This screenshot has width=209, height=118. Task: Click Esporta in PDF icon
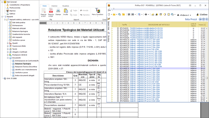point(51,10)
